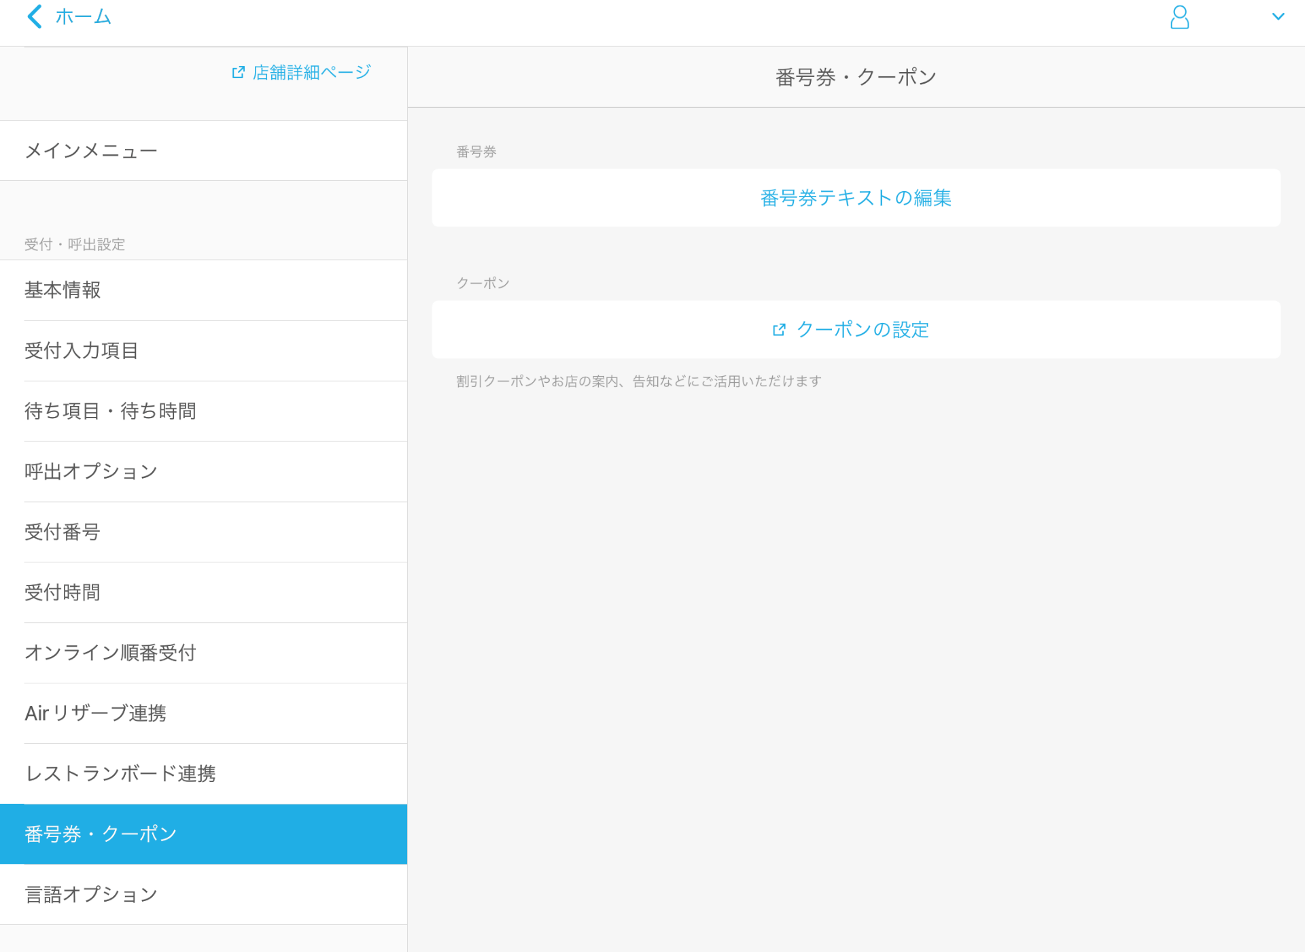Open 受付時間 settings
The height and width of the screenshot is (952, 1305).
tap(62, 592)
